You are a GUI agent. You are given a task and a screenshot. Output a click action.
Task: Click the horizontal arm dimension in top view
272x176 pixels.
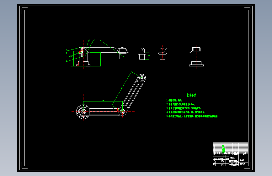103,101
